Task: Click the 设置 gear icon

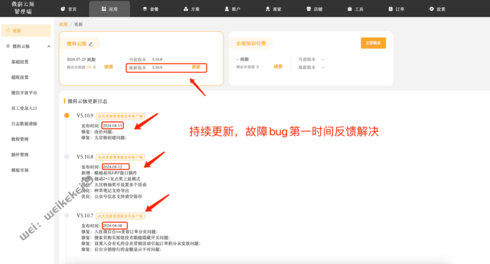Action: [x=431, y=9]
